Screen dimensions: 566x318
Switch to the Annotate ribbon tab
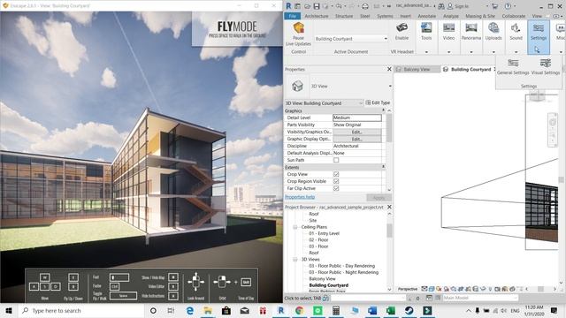click(x=426, y=16)
